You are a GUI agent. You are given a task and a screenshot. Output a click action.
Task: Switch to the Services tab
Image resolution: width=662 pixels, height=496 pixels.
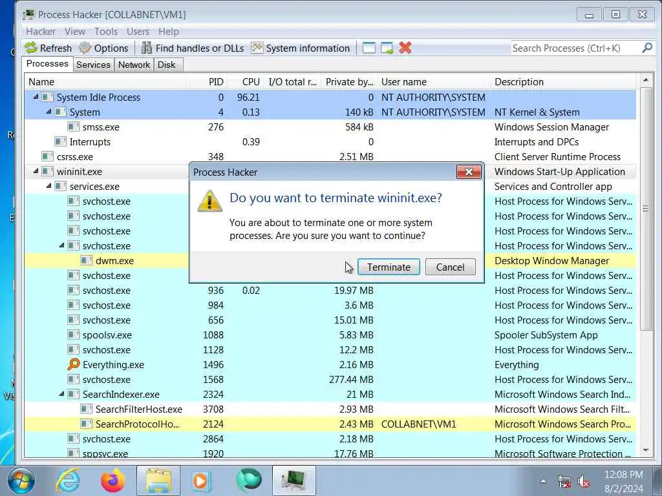(x=93, y=65)
